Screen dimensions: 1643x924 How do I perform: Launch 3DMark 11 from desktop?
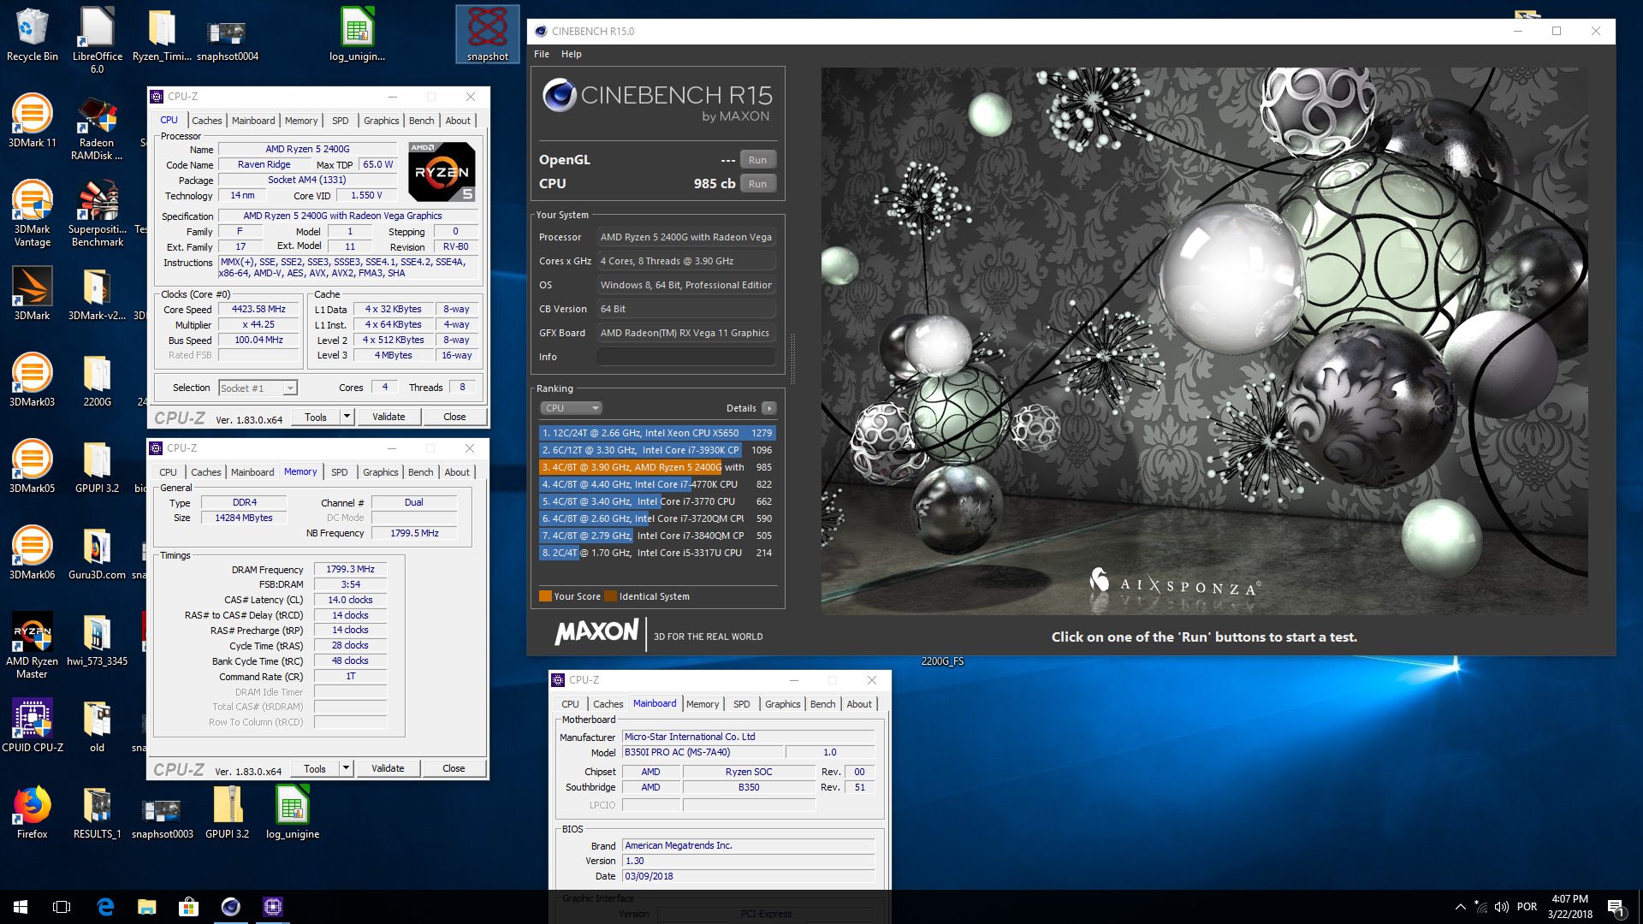[x=32, y=121]
